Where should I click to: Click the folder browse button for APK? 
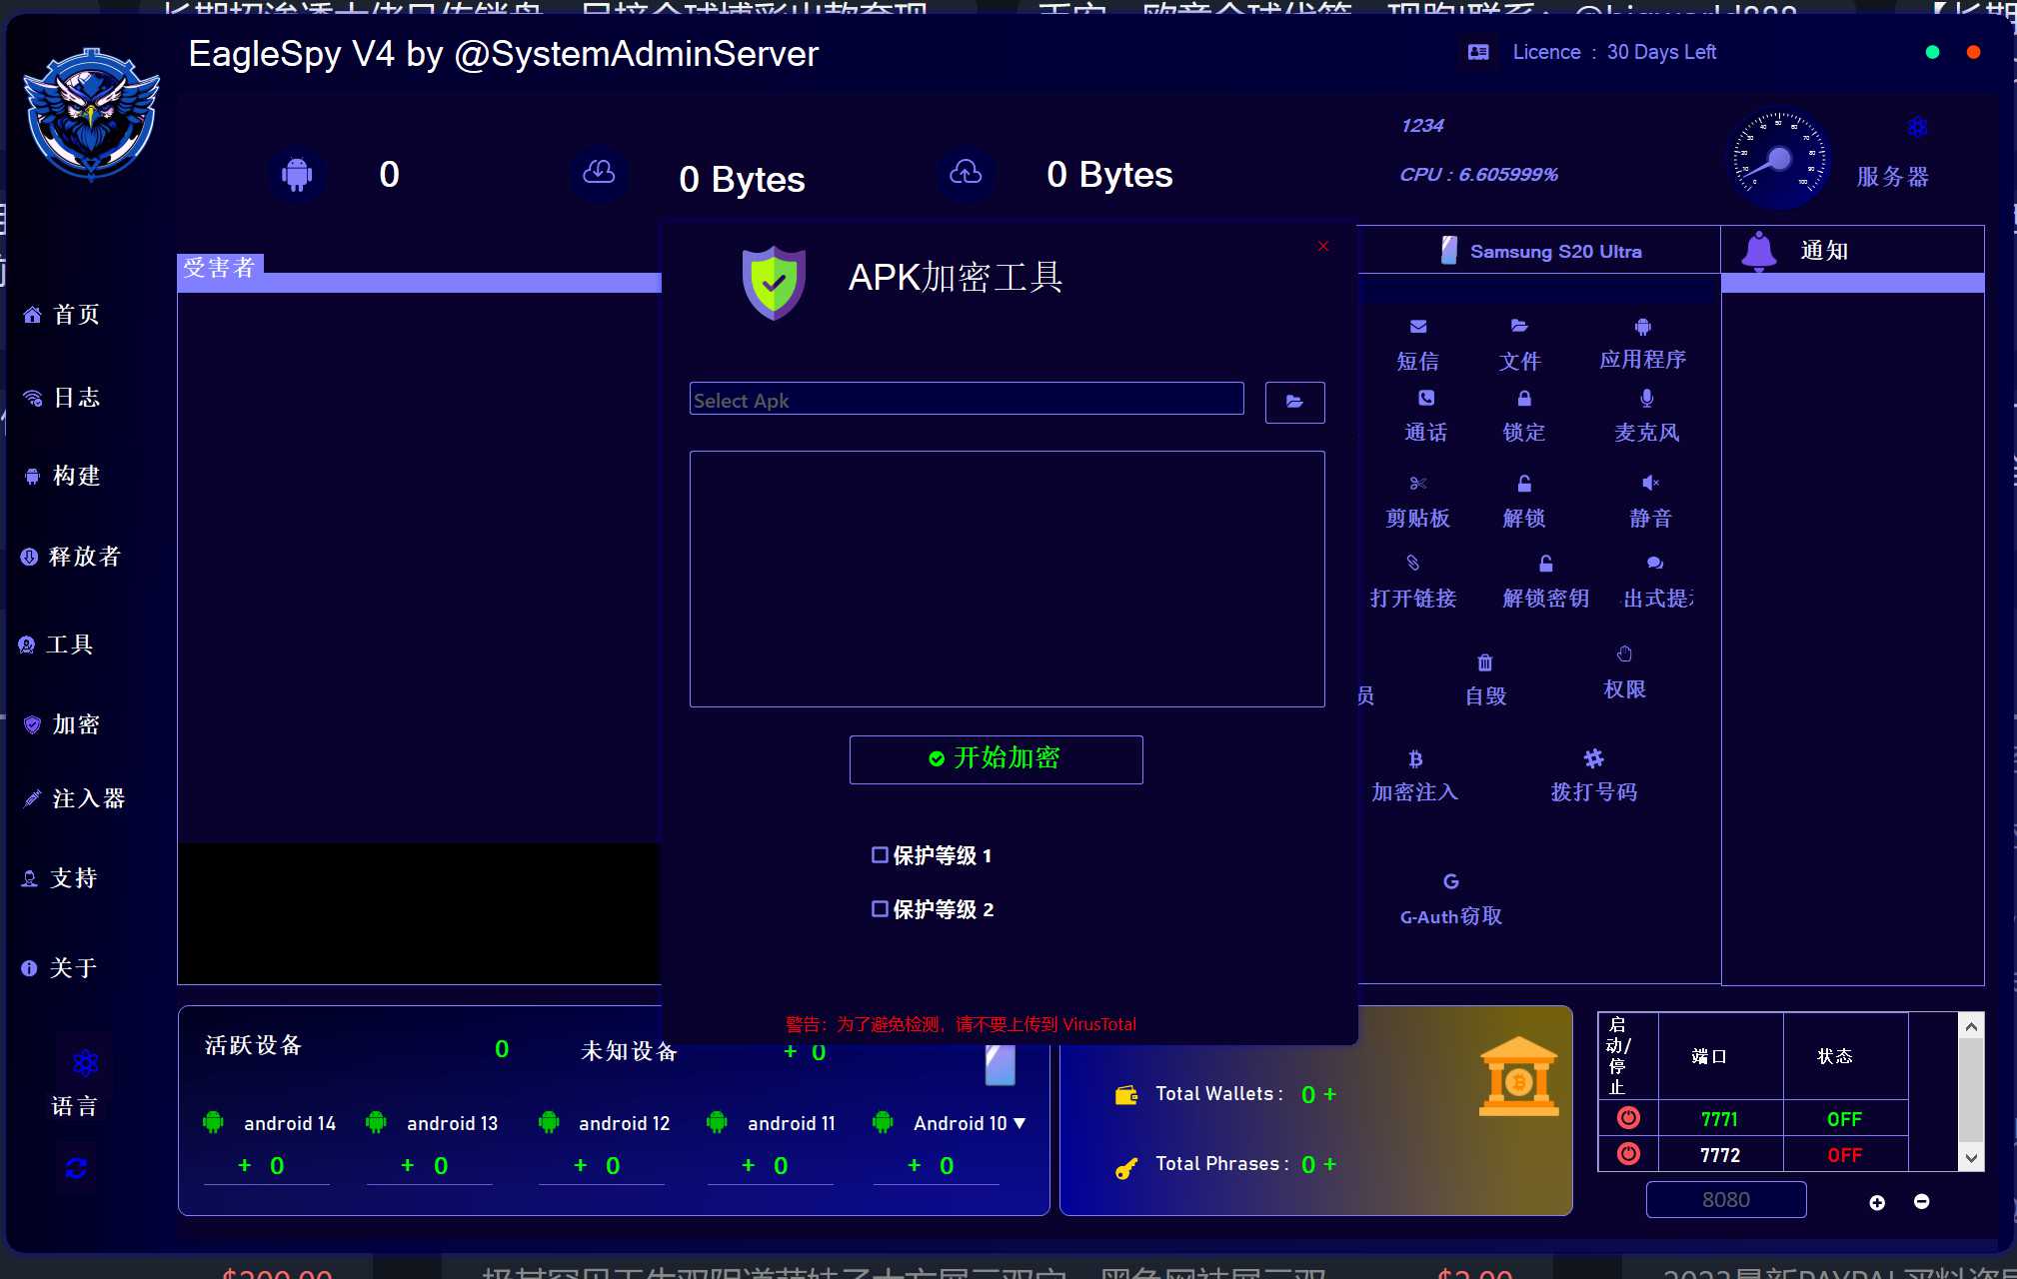1294,402
